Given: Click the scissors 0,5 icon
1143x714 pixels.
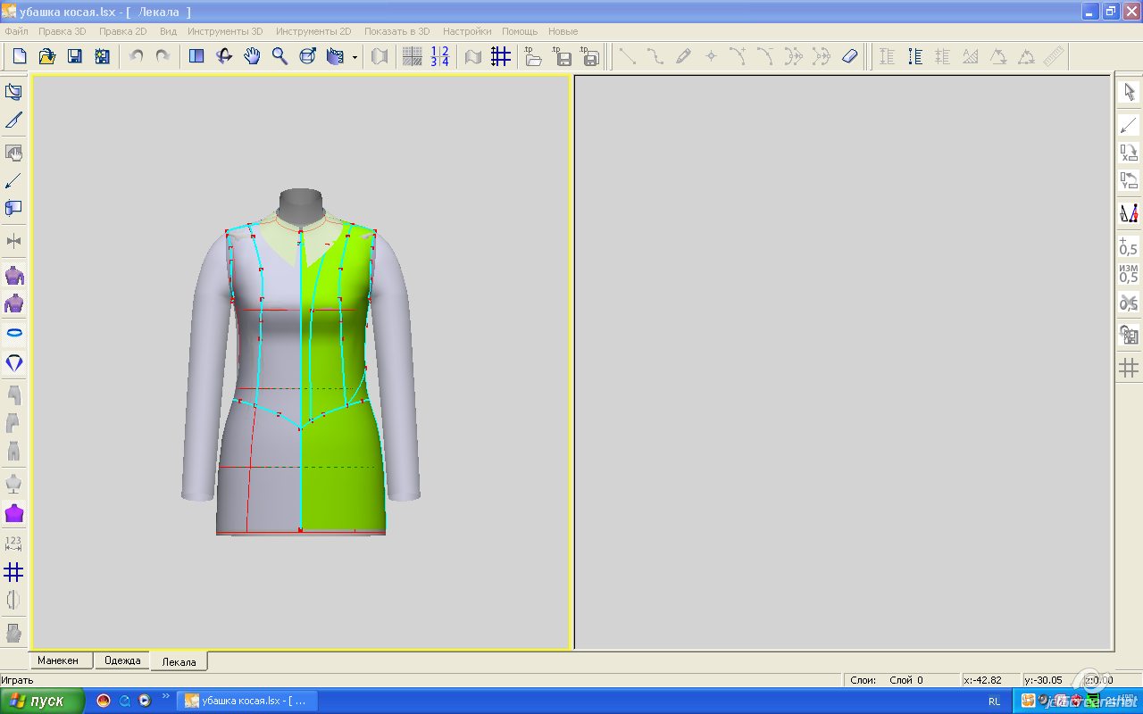Looking at the screenshot, I should tap(1129, 303).
